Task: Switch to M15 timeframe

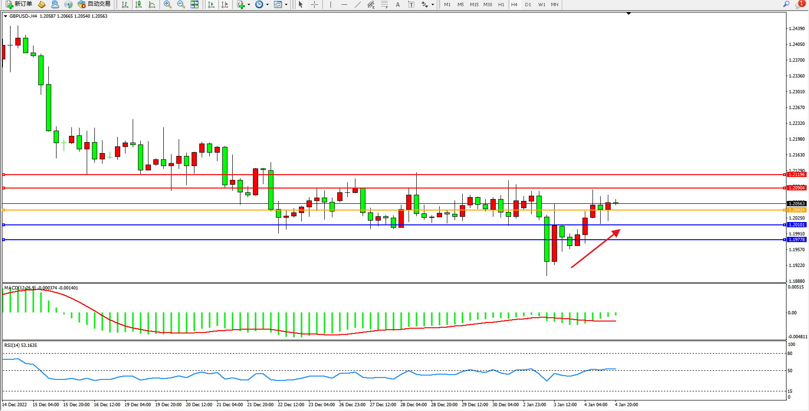Action: [474, 4]
